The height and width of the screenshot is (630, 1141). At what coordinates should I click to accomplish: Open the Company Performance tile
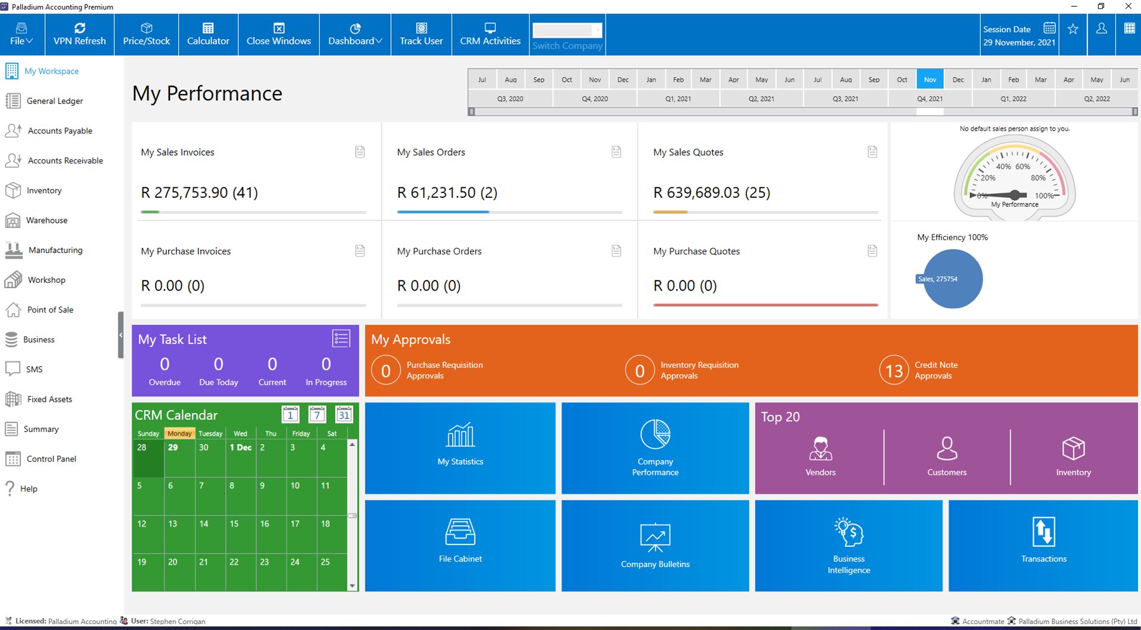pos(655,448)
